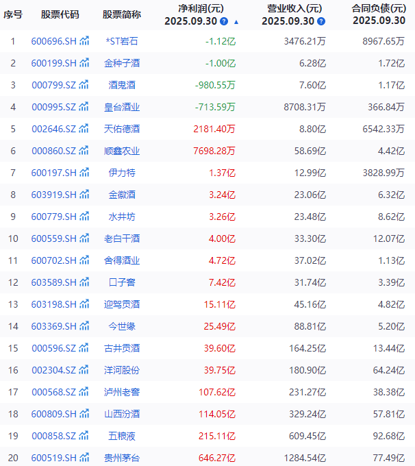Click the 股票简称 column header
Viewport: 415px width, 466px height.
pos(122,14)
